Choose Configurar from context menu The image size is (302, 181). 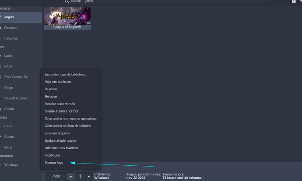pyautogui.click(x=53, y=155)
